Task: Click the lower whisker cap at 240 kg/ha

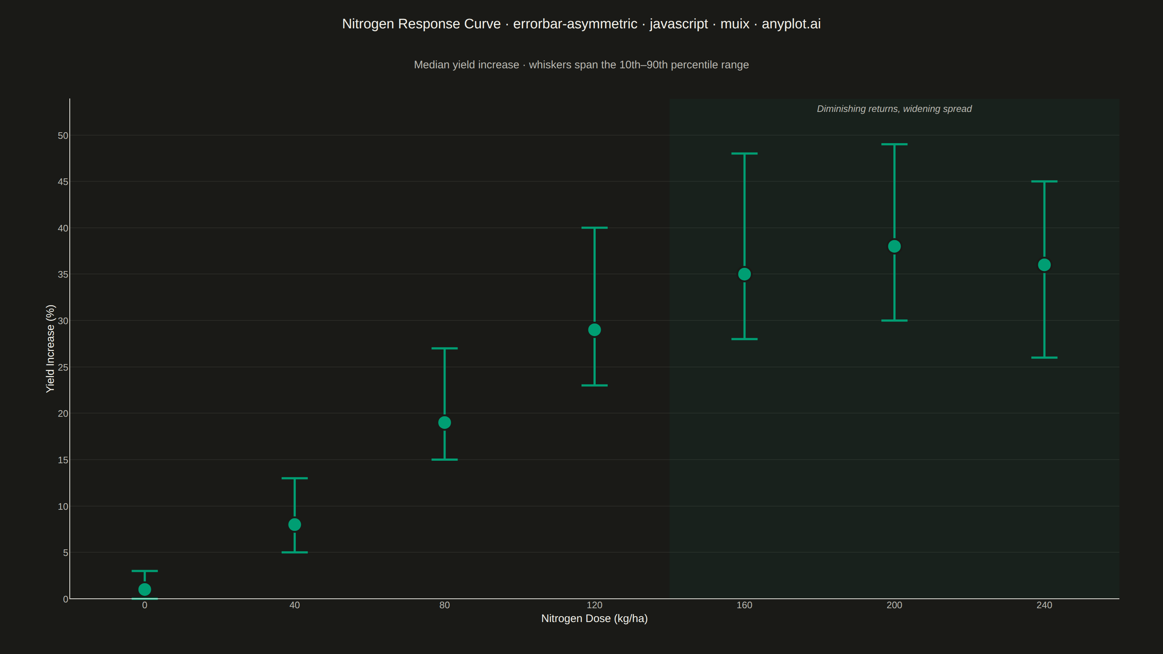Action: (1044, 358)
